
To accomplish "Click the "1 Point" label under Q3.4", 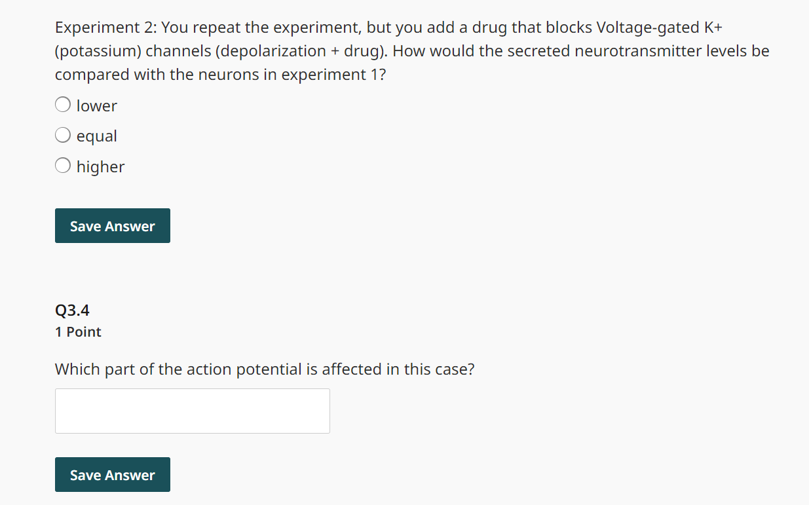I will pyautogui.click(x=78, y=332).
